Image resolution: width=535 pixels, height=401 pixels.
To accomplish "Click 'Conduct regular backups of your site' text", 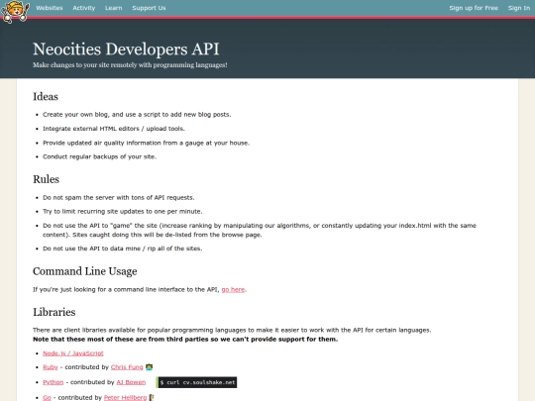I will (x=99, y=156).
